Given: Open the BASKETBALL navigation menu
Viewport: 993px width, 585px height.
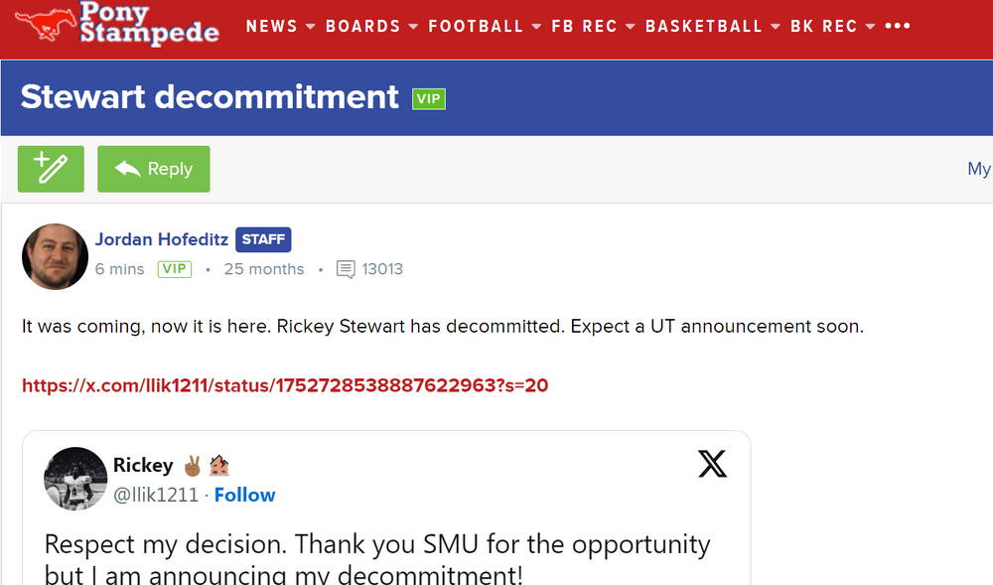Looking at the screenshot, I should click(x=712, y=27).
